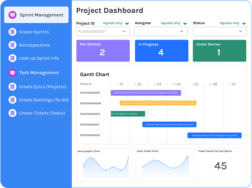Open the Create Sprints page
This screenshot has height=188, width=252.
34,32
